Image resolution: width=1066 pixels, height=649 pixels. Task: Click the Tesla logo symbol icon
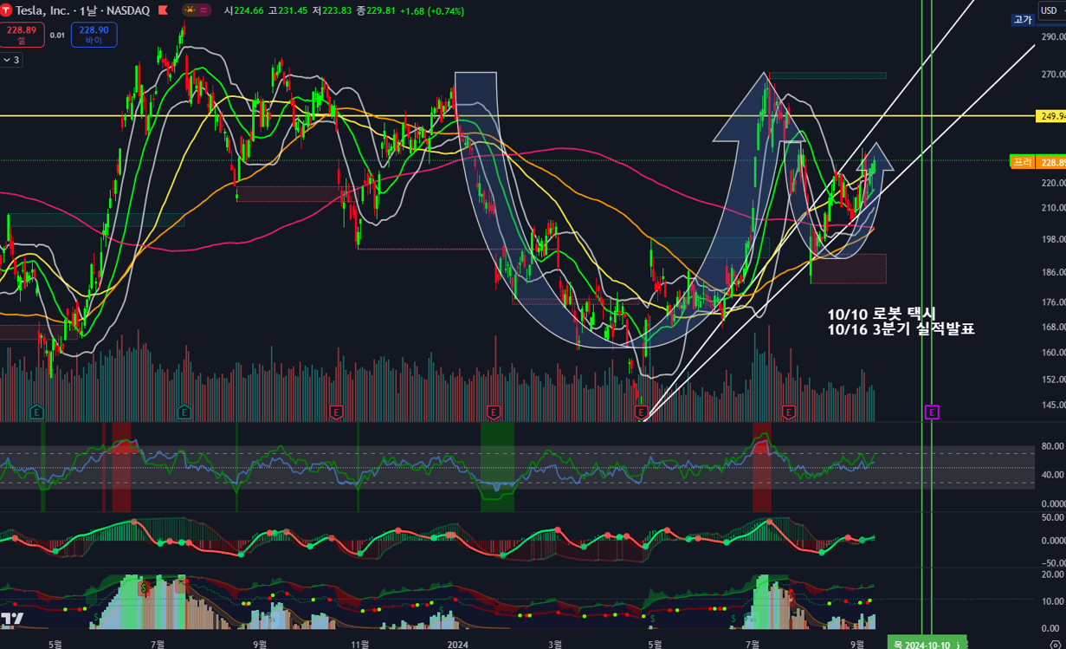click(x=6, y=10)
